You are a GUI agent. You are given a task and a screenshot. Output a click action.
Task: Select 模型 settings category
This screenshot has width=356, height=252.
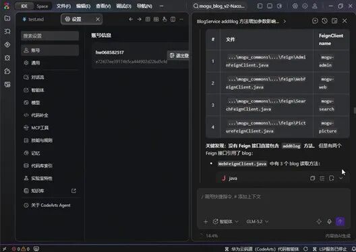[50, 103]
